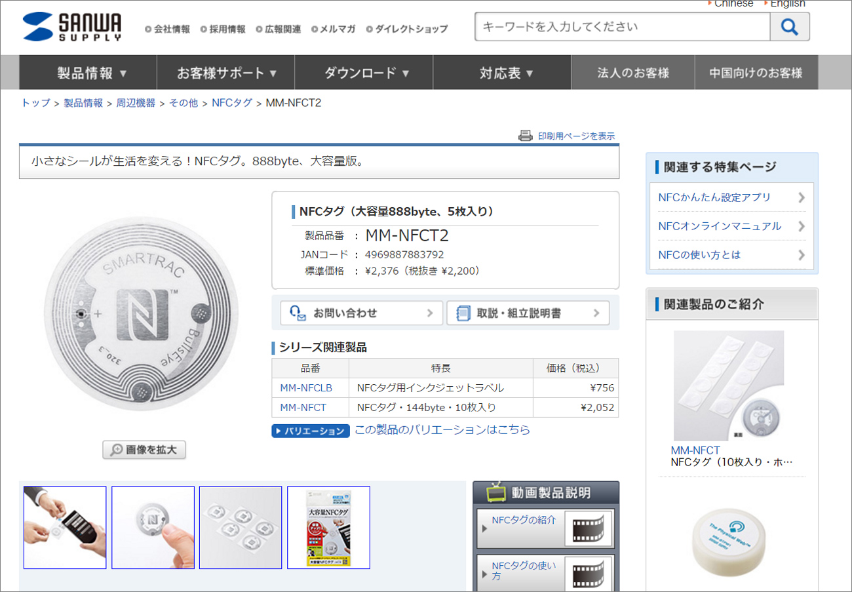The height and width of the screenshot is (592, 852).
Task: Click chevron beside NFCオンラインマニュアル
Action: point(802,226)
